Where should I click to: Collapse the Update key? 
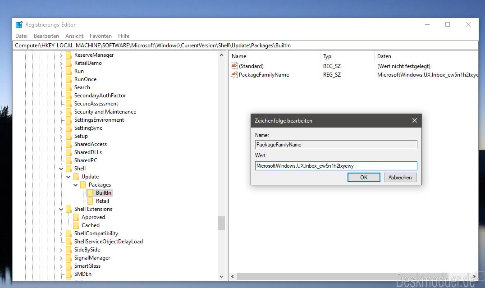(x=69, y=177)
